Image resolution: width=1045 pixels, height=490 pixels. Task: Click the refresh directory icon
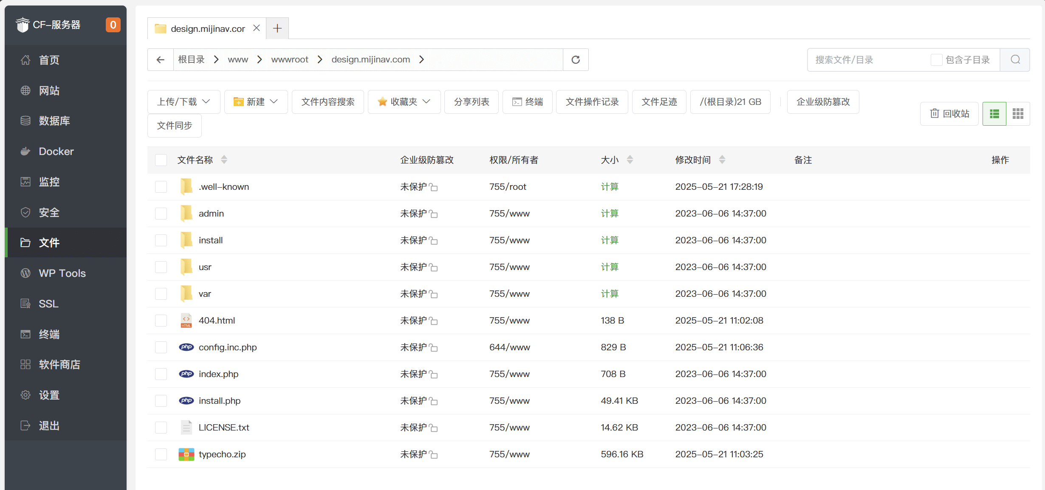point(576,60)
